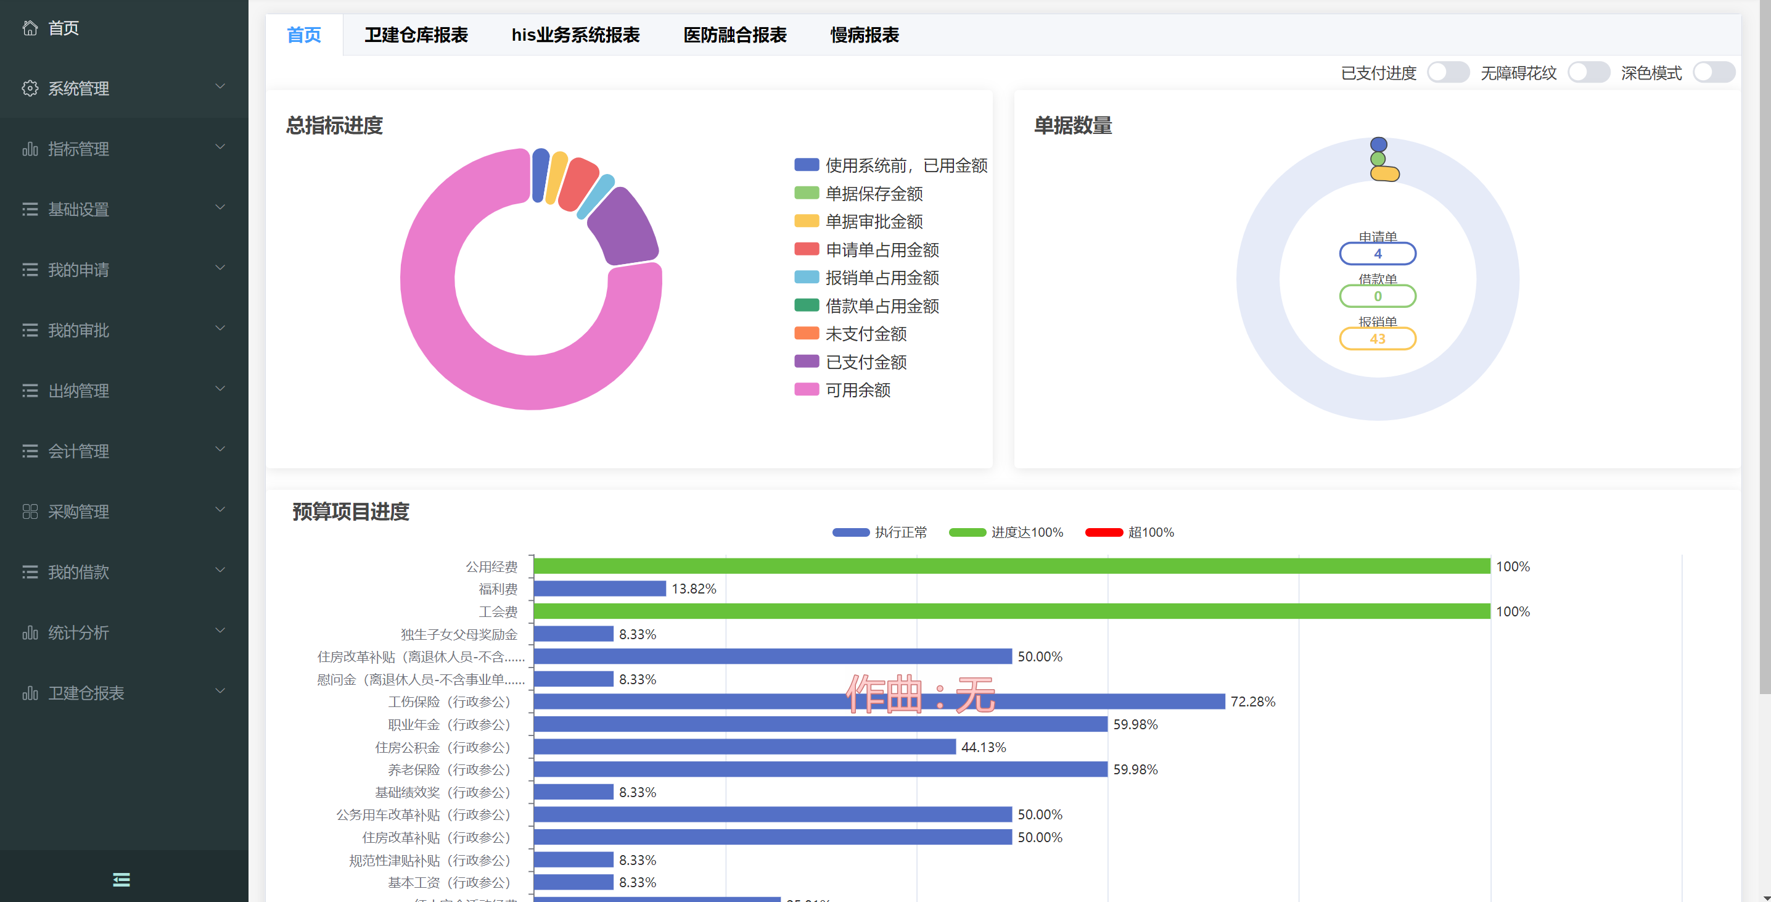Click the 44.13% bar value label
Viewport: 1771px width, 902px height.
984,747
